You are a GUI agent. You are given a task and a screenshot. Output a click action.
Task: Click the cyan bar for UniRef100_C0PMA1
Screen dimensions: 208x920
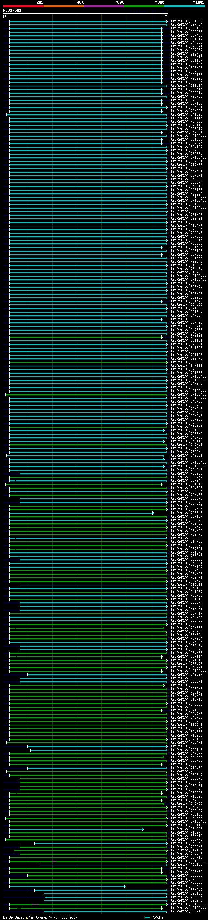[x=68, y=887]
